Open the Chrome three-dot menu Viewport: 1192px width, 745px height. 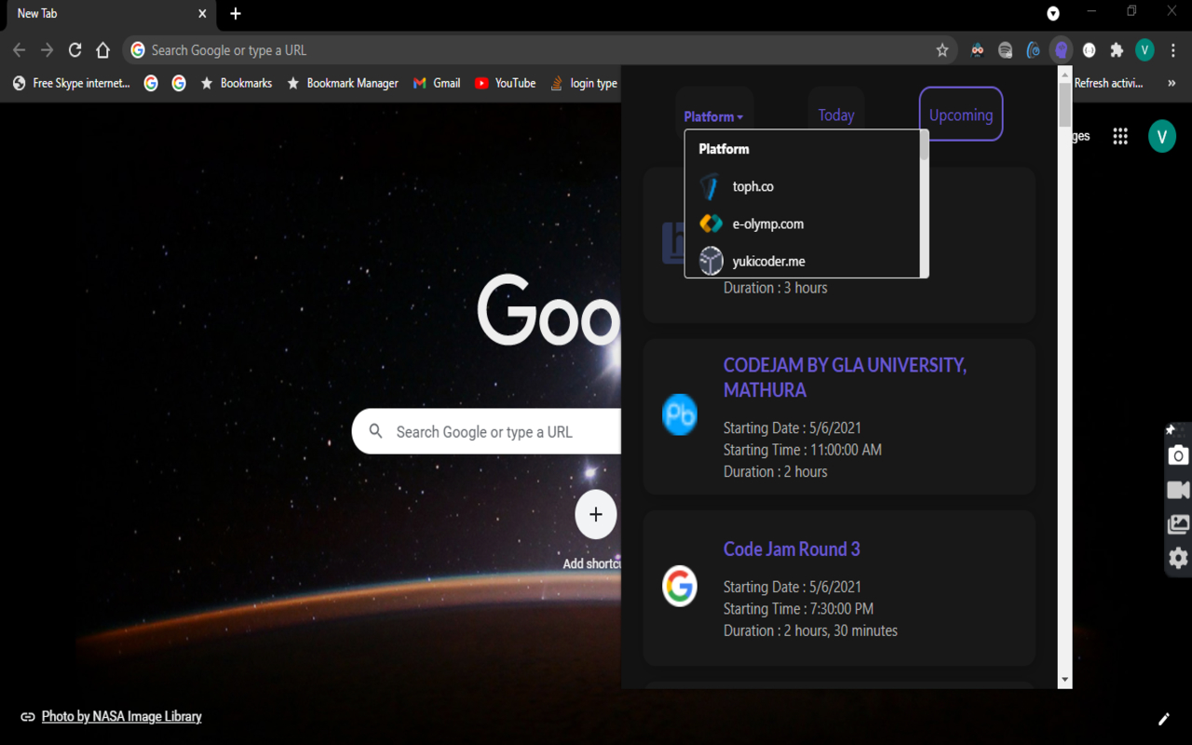[1172, 50]
